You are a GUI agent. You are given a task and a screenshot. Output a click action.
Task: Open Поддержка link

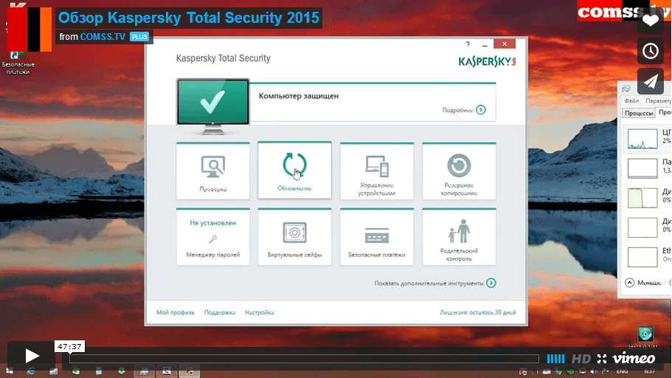220,312
